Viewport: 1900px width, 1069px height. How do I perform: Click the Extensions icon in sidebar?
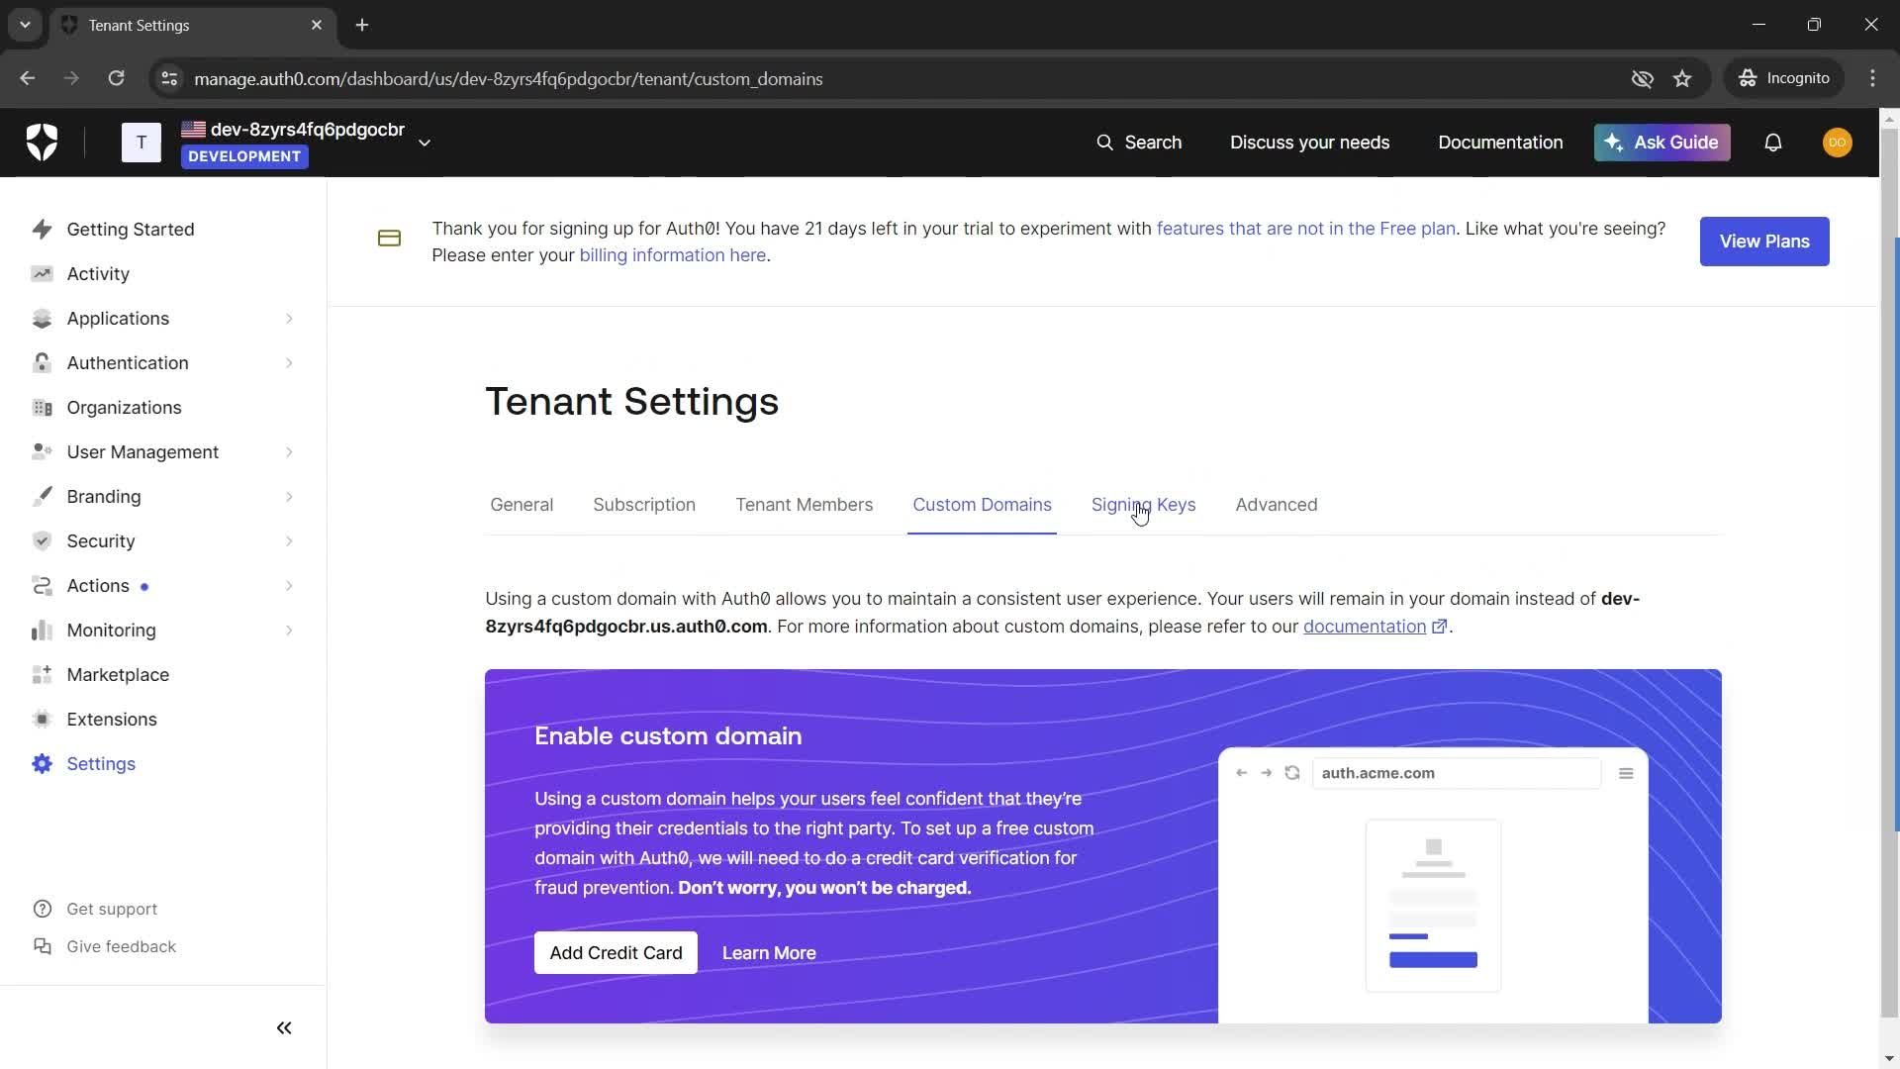tap(42, 720)
